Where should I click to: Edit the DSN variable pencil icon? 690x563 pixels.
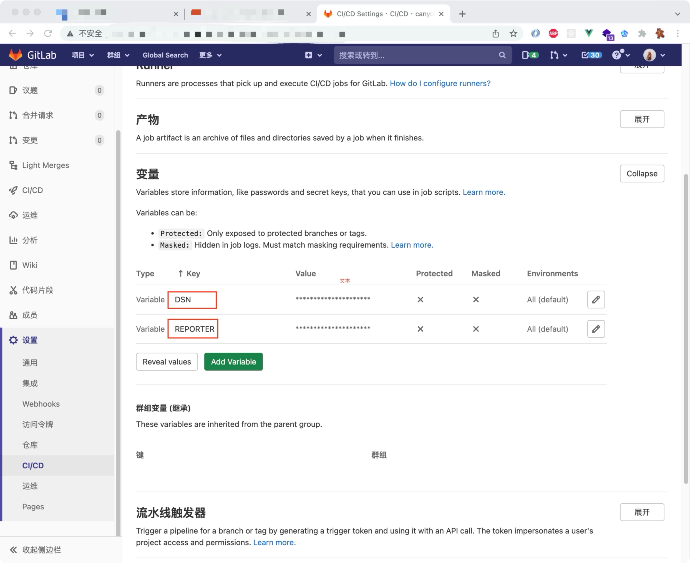pyautogui.click(x=596, y=299)
